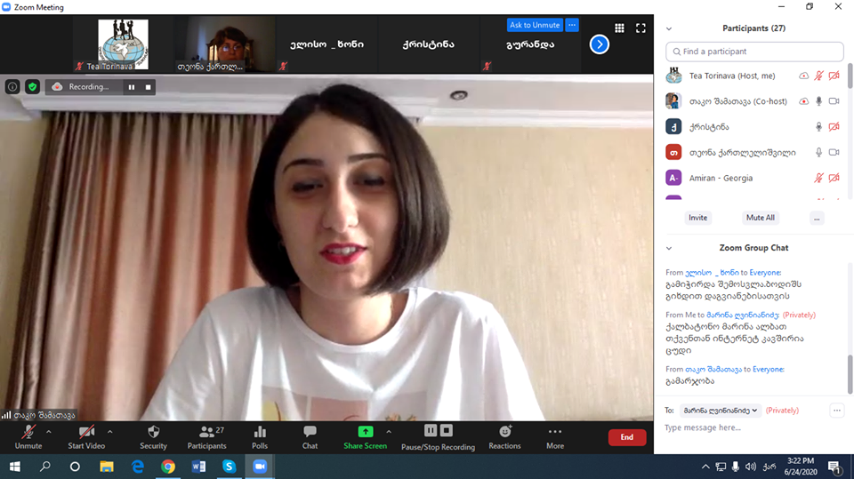Click Ask to Unmute on გურანდა tile

[x=535, y=25]
